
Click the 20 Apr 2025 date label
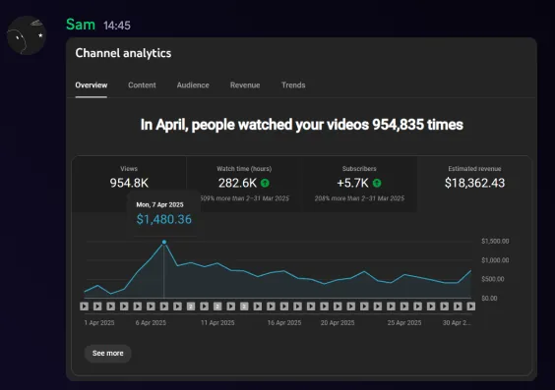[x=338, y=323]
